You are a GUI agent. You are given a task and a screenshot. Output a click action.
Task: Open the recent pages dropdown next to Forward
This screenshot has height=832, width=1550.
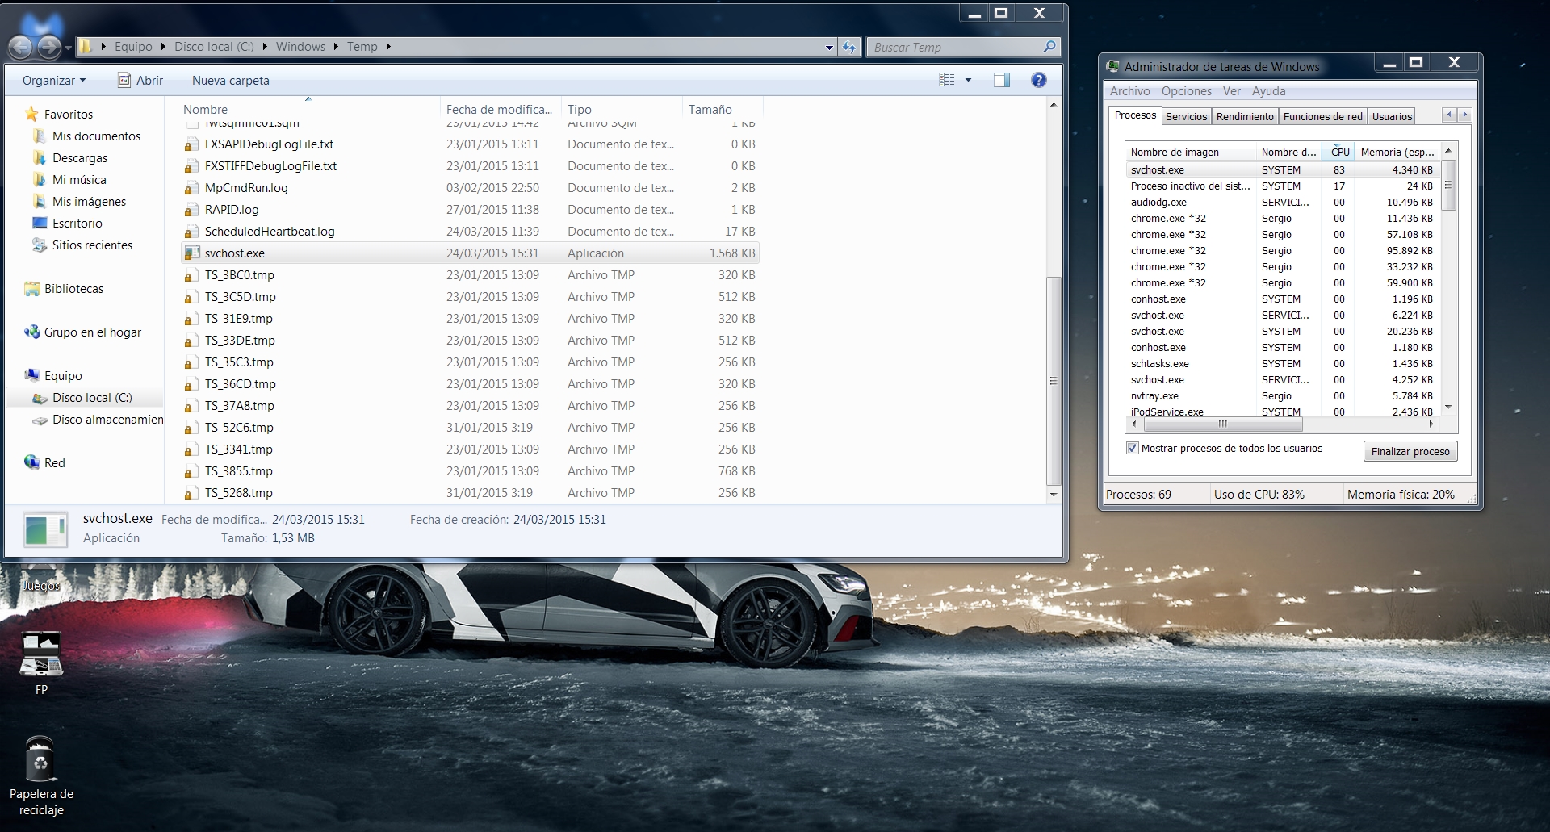68,48
